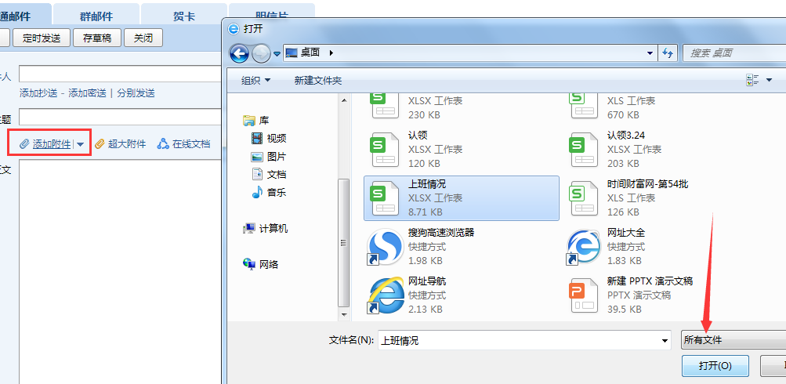Click the refresh button beside address bar
Screen dimensions: 786x384
click(x=667, y=53)
